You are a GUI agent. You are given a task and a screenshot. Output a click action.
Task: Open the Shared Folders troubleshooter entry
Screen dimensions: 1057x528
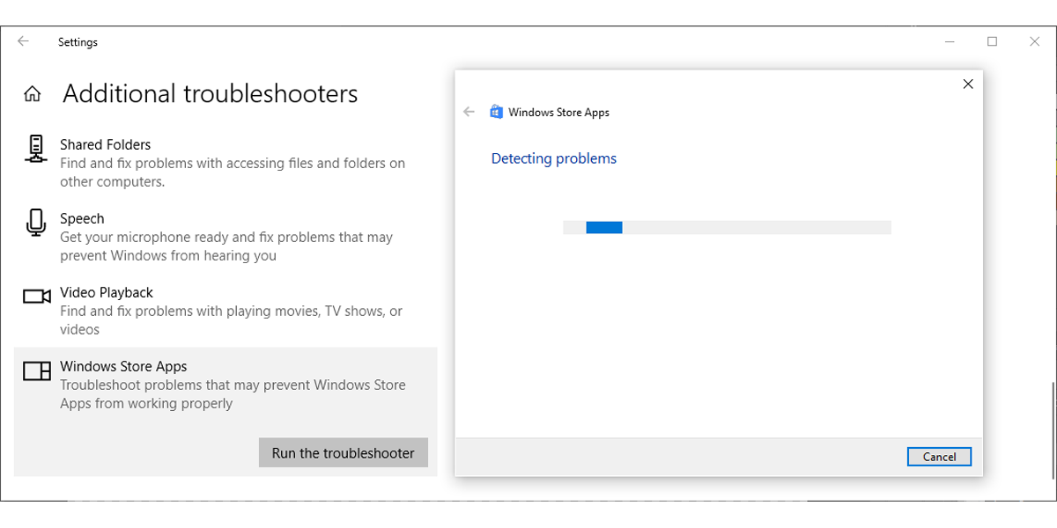click(x=225, y=163)
